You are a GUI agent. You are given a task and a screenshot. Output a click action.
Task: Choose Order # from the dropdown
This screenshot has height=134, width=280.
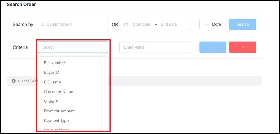(x=51, y=101)
